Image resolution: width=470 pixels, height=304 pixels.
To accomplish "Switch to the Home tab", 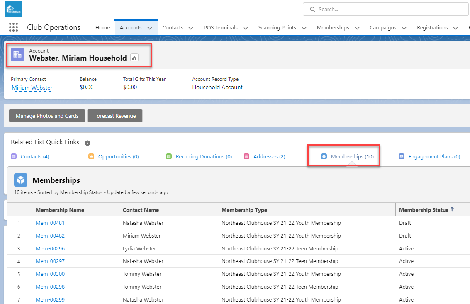I will click(102, 28).
